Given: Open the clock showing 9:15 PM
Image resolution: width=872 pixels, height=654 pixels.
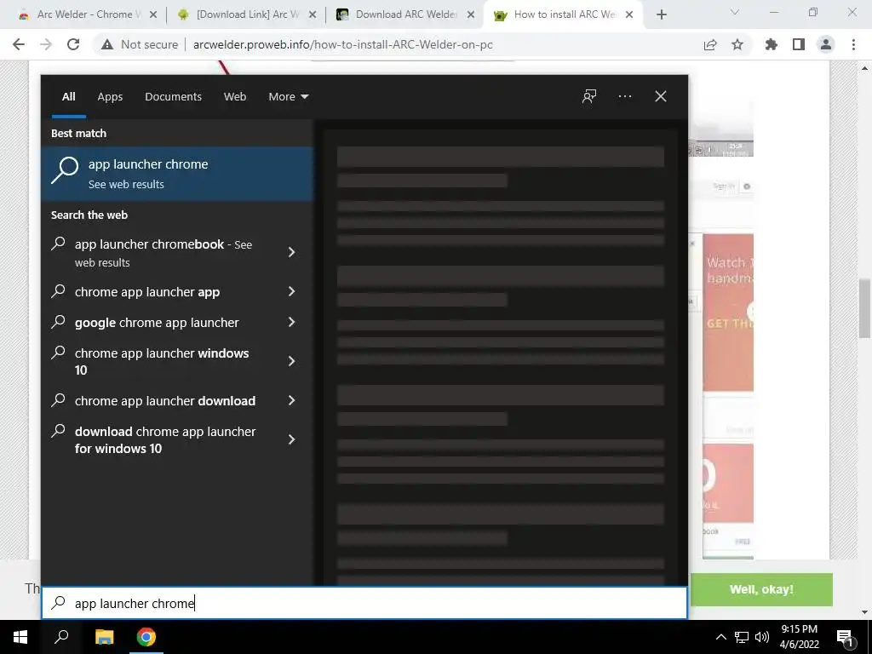Looking at the screenshot, I should tap(799, 637).
